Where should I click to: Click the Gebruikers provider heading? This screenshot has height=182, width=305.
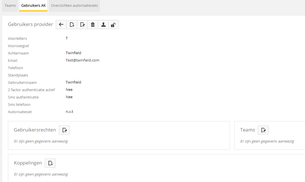coord(31,24)
